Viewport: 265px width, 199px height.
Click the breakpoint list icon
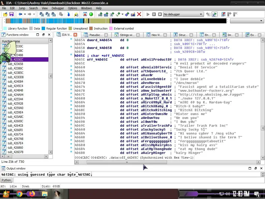pos(223,15)
